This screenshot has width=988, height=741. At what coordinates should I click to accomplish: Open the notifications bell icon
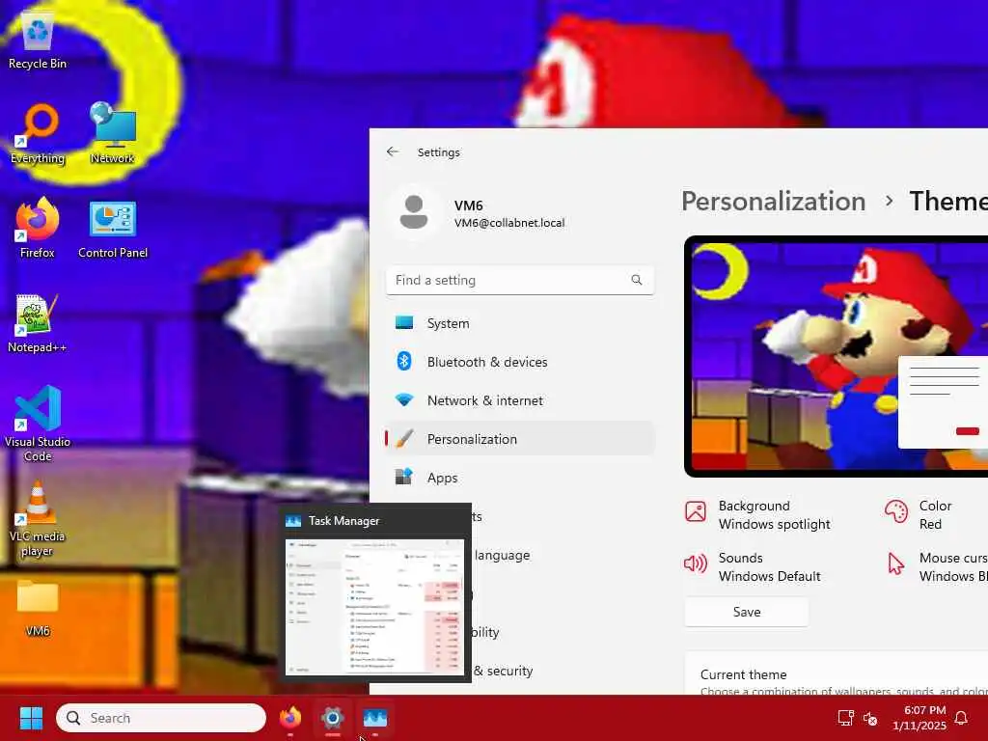(961, 718)
